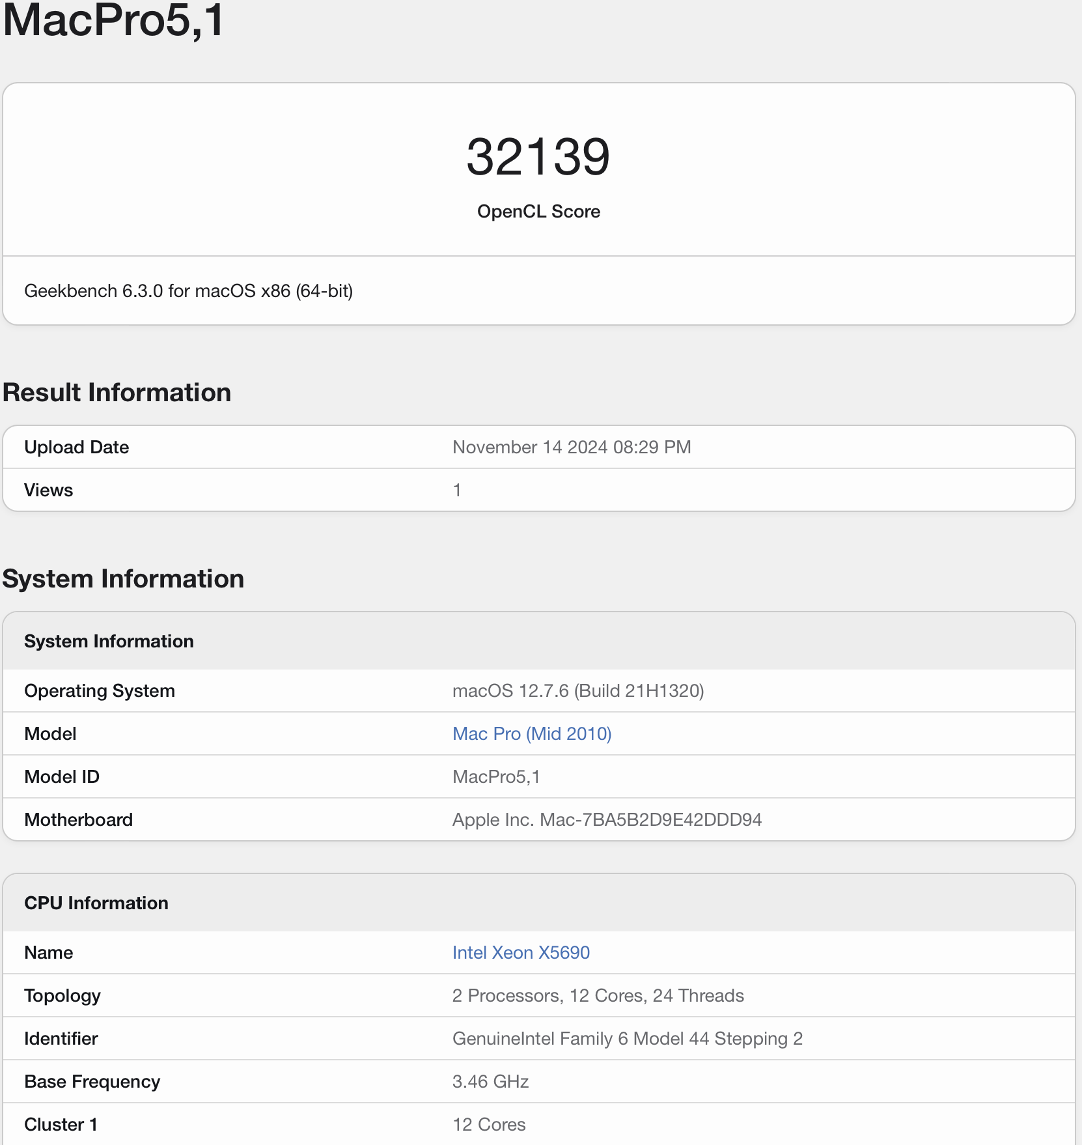Click the System Information table header
The image size is (1082, 1145).
pyautogui.click(x=109, y=641)
